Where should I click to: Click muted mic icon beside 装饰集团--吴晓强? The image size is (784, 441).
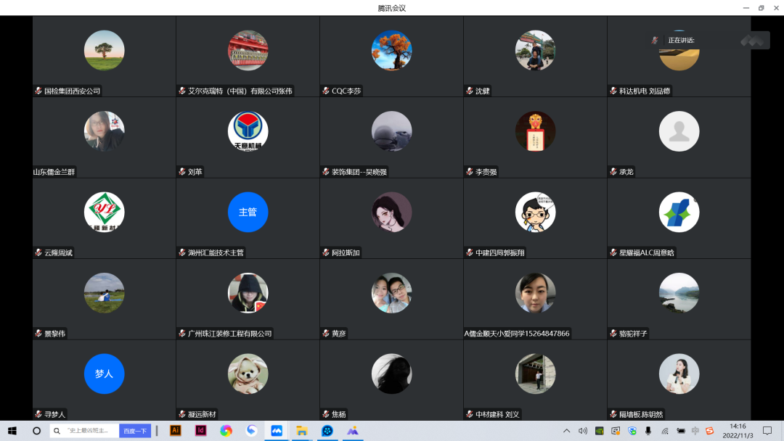point(325,172)
